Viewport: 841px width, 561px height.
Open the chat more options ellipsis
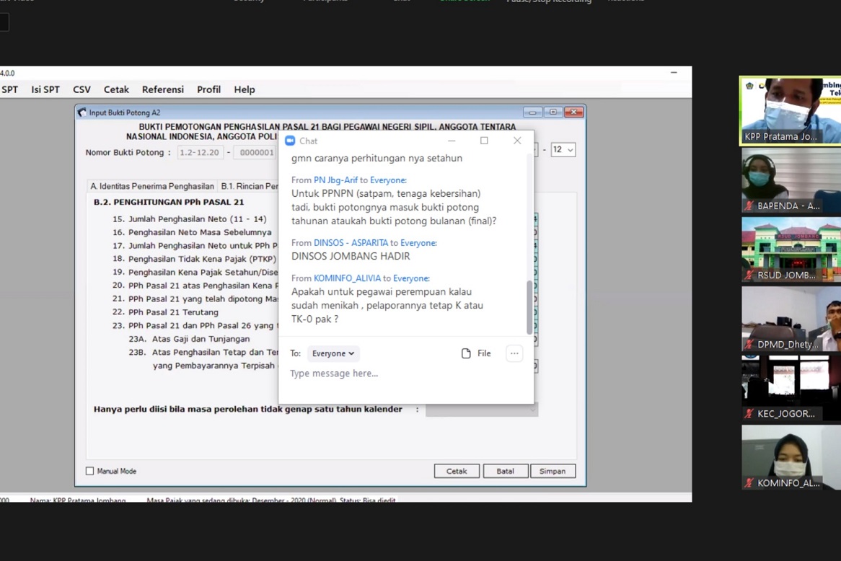click(514, 353)
